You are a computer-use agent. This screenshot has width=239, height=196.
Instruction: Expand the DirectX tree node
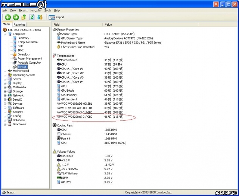[5, 99]
